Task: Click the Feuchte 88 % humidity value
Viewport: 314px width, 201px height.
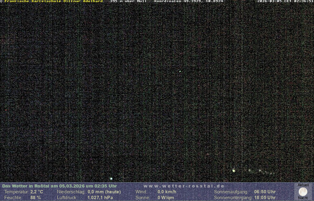Action: (x=35, y=198)
